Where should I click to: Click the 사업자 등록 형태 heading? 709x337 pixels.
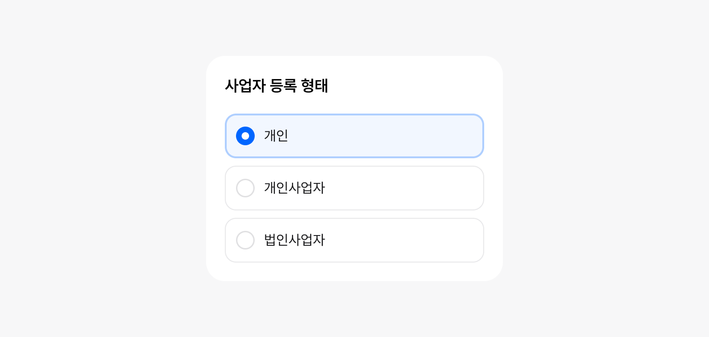point(277,86)
